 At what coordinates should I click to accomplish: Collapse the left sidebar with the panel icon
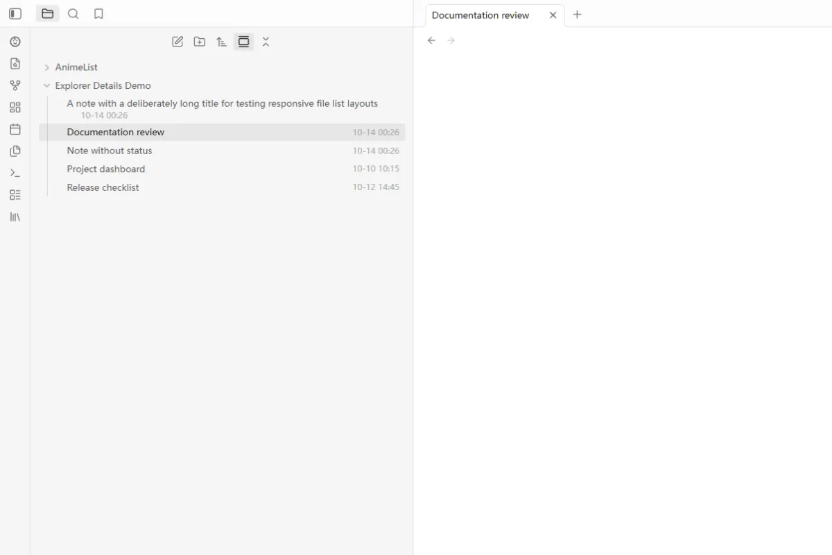(x=15, y=14)
